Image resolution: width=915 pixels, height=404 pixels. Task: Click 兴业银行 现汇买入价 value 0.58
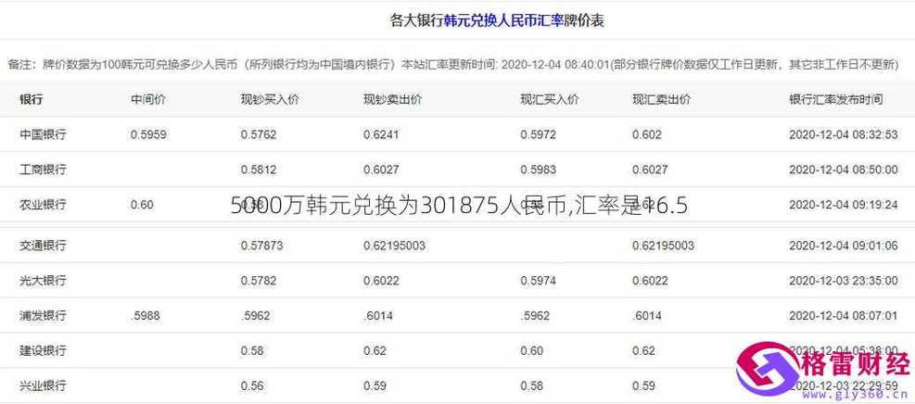pos(531,385)
